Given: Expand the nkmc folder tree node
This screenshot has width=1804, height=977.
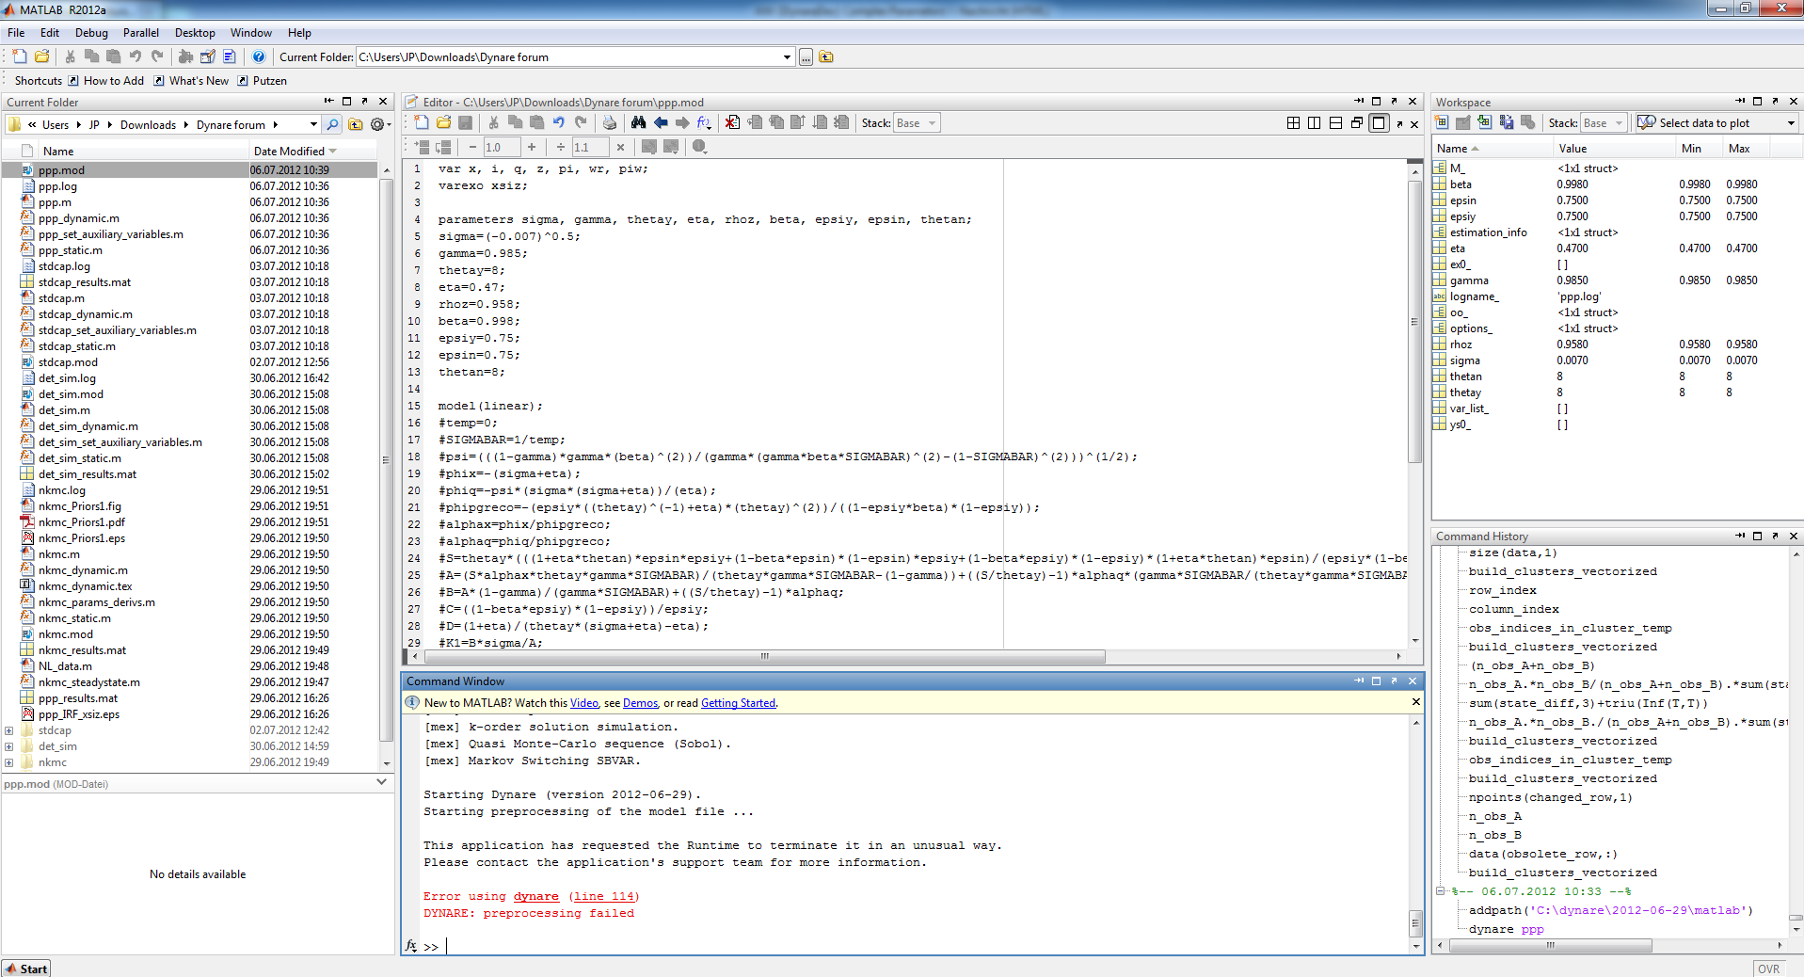Looking at the screenshot, I should [9, 762].
